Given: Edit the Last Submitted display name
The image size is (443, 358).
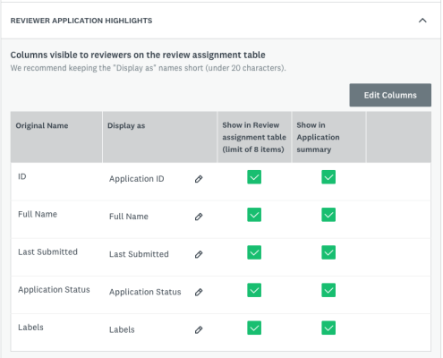Looking at the screenshot, I should tap(199, 254).
